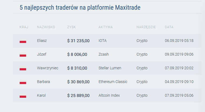Viewport: 205px width, 112px height.
Task: Click the NARZĘDZIE column header
Action: coord(146,27)
